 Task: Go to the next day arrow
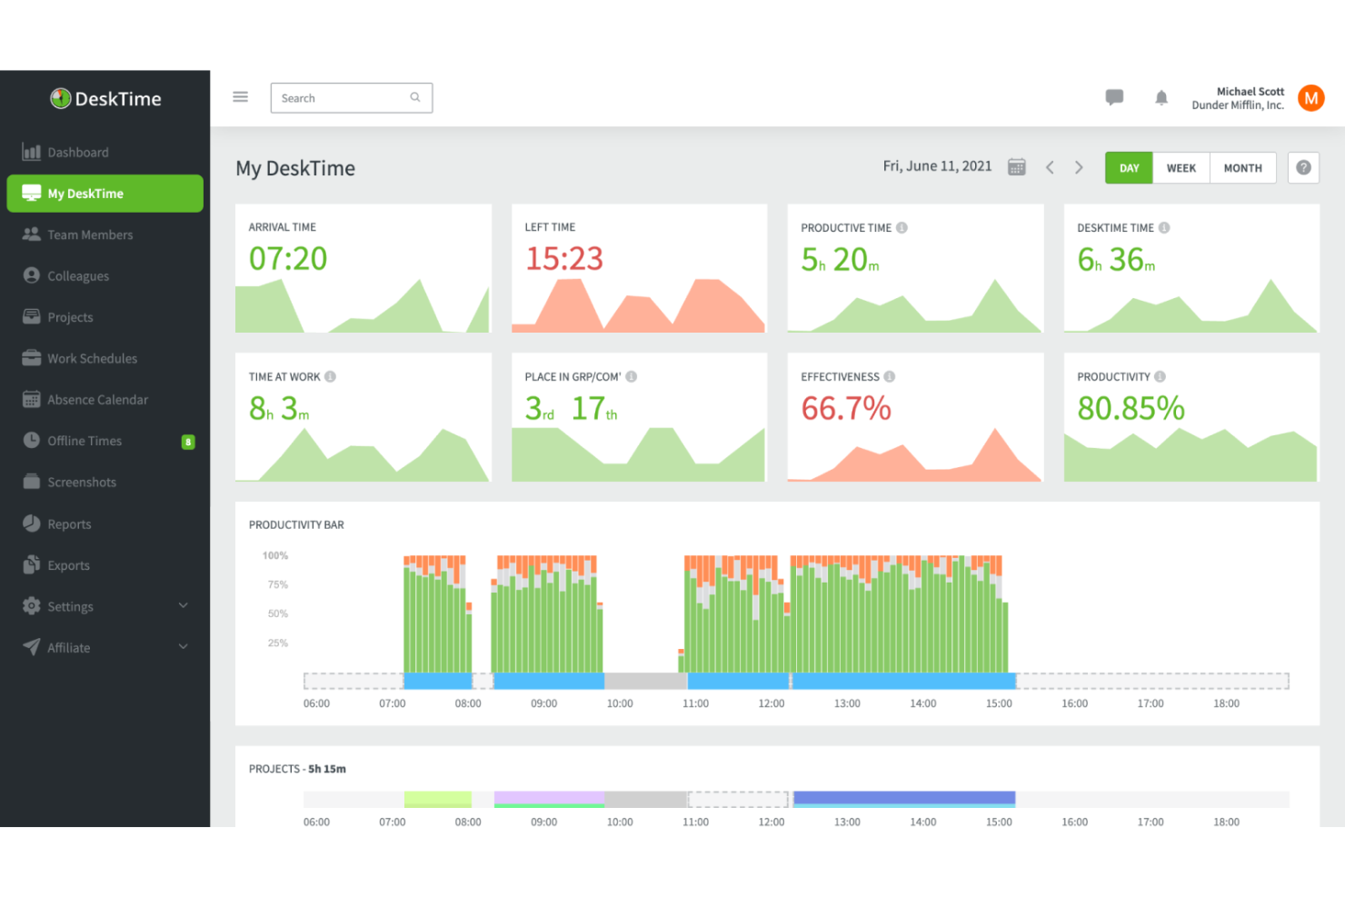[1079, 167]
